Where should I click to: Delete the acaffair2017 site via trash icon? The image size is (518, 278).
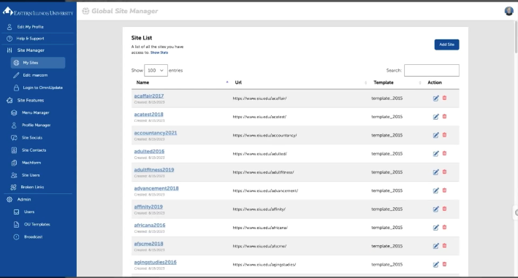[x=444, y=98]
